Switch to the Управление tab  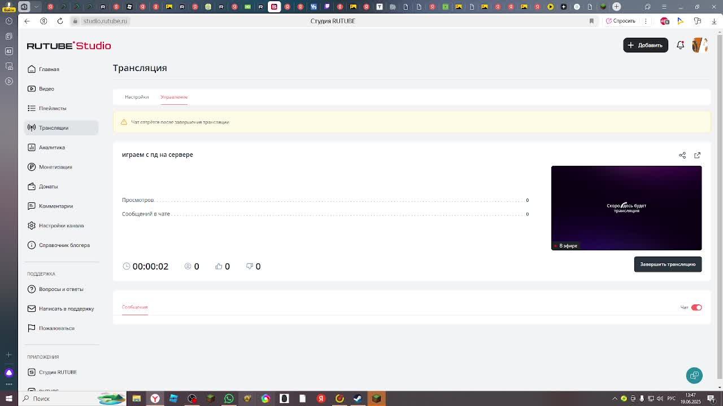pyautogui.click(x=174, y=97)
